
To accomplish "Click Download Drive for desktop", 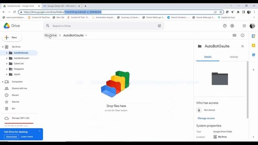I will pyautogui.click(x=11, y=137).
